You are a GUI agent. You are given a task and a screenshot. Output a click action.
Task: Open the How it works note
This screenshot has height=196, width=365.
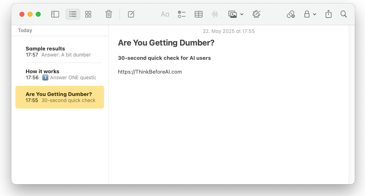[60, 74]
